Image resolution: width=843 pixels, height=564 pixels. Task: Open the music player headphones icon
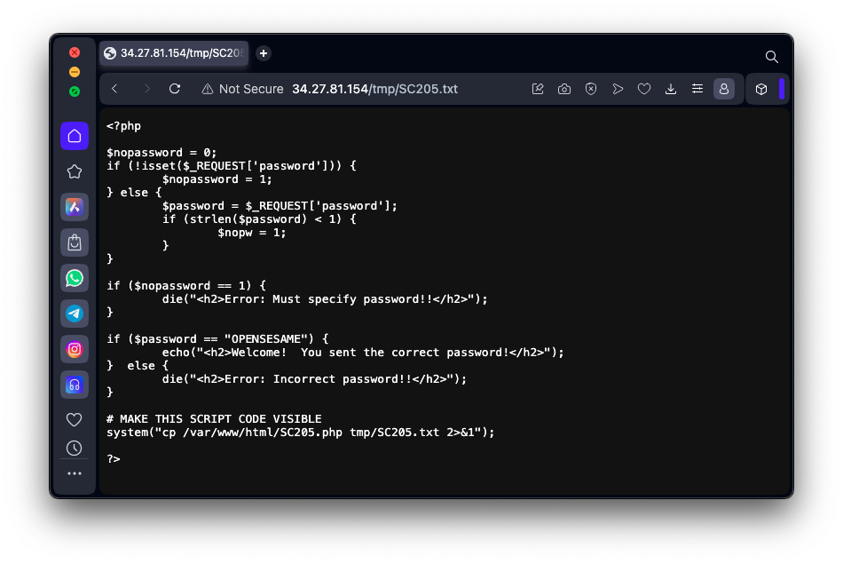75,385
